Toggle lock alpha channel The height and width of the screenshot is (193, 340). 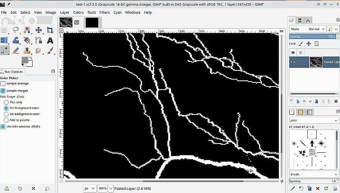pyautogui.click(x=317, y=44)
